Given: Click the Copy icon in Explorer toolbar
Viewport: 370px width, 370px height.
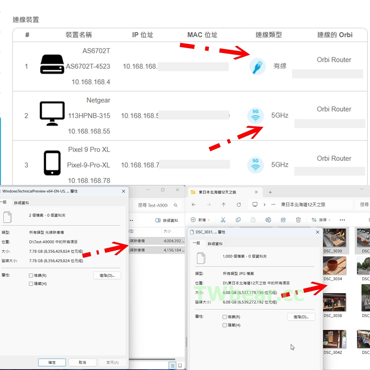Looking at the screenshot, I should [238, 220].
